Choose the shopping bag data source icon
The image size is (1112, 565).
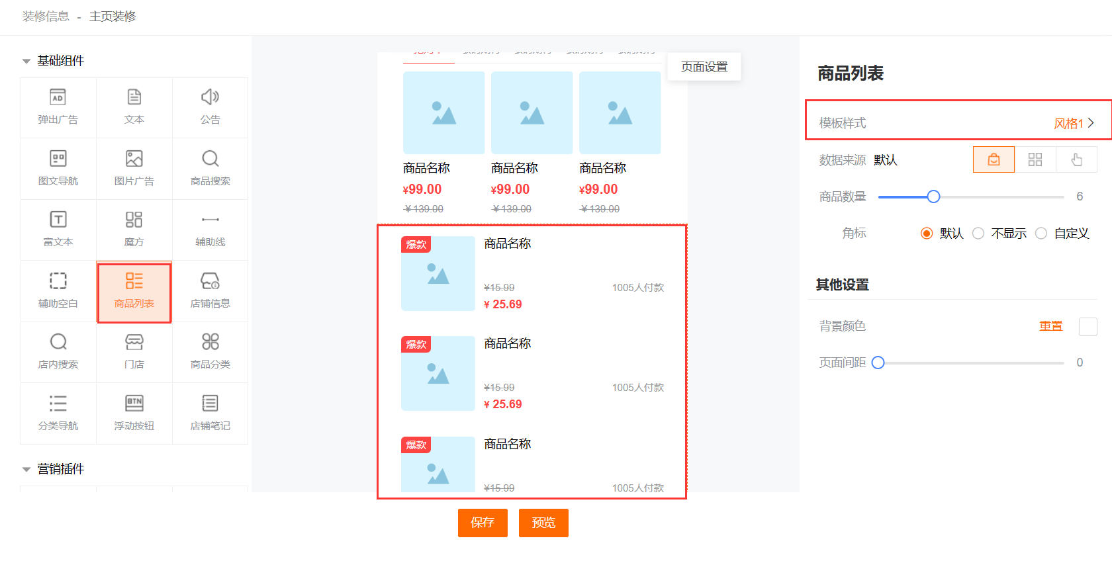coord(994,159)
